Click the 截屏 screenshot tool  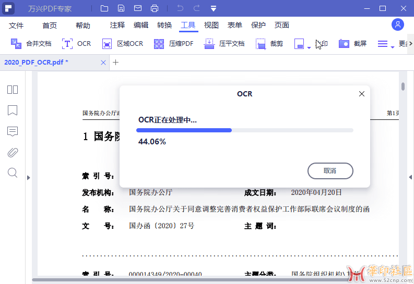click(x=352, y=44)
